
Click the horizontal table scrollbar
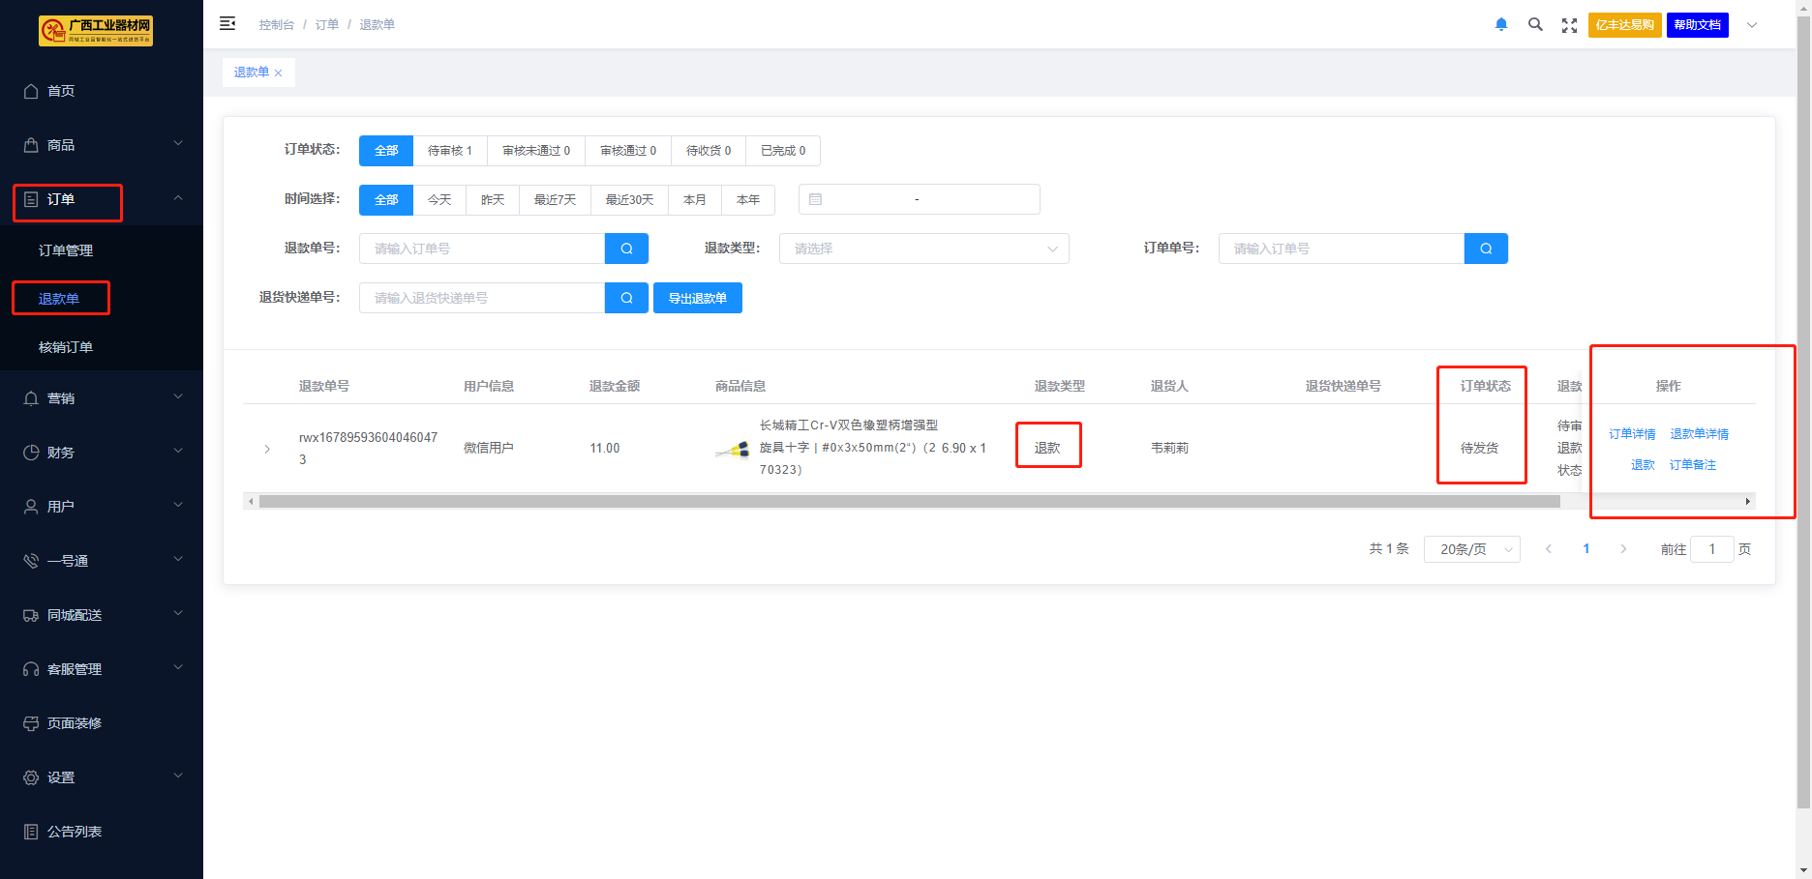[909, 502]
